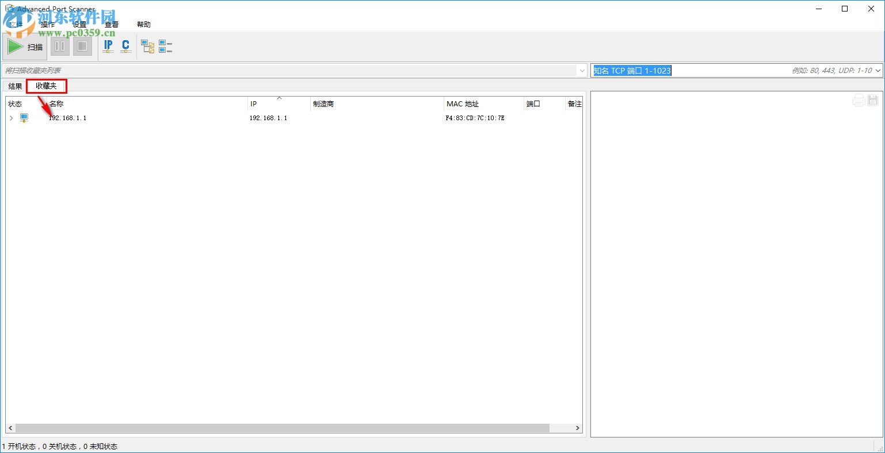Collapse all nodes via toolbar list icon
Image resolution: width=885 pixels, height=453 pixels.
[x=166, y=47]
